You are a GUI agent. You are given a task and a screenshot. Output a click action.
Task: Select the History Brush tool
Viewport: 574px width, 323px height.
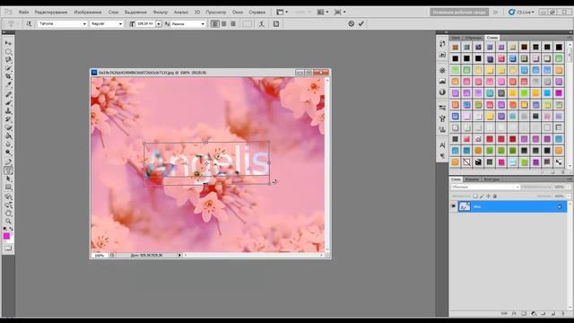[x=8, y=119]
